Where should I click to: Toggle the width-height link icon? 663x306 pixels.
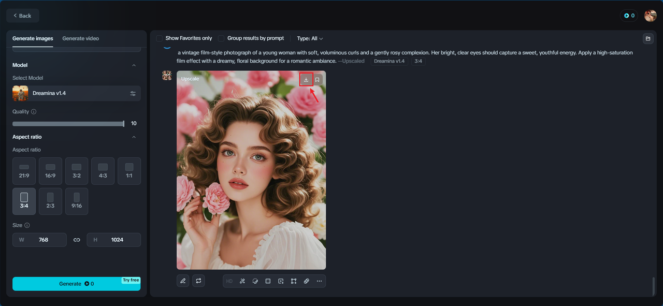coord(77,240)
